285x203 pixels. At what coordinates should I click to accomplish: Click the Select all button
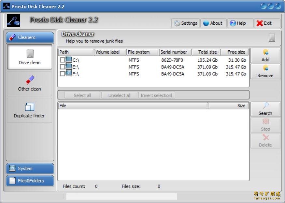(82, 95)
